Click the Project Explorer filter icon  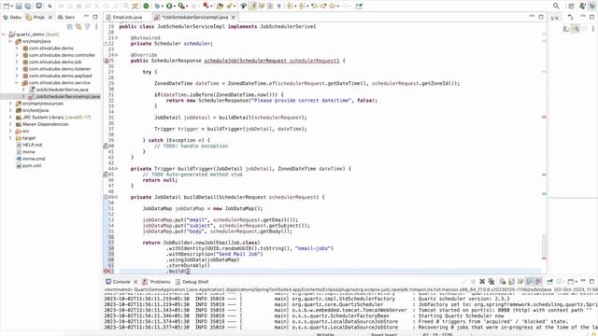(87, 27)
